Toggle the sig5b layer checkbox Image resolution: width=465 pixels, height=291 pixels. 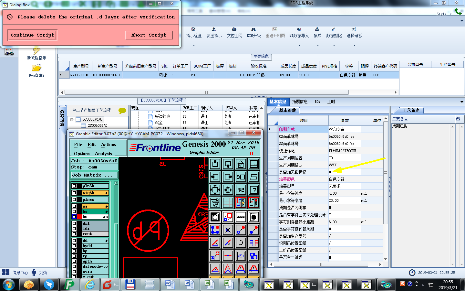74,193
